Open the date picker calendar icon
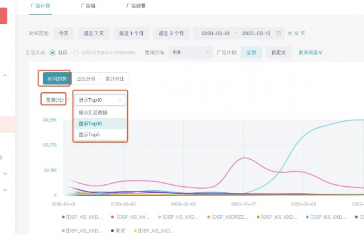Viewport: 364px width, 241px height. point(279,34)
